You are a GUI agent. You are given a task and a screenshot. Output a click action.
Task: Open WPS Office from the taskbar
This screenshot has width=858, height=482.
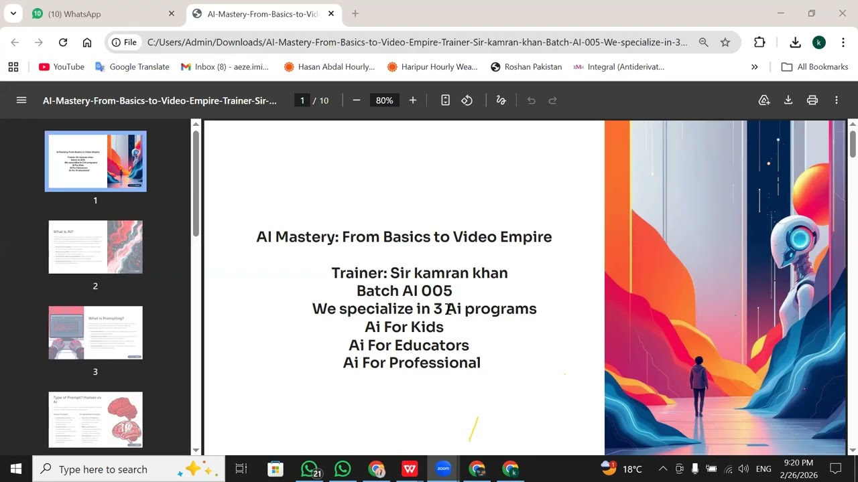point(410,469)
